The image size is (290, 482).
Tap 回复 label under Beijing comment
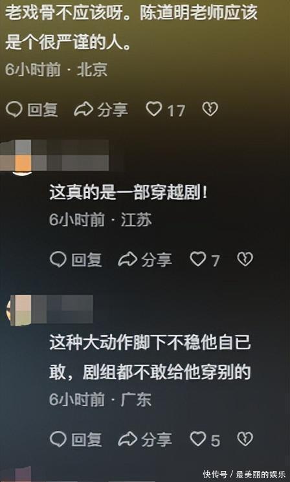point(43,110)
